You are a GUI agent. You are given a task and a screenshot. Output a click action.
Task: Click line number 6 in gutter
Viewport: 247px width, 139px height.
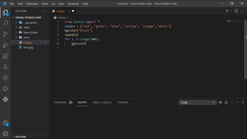58,44
